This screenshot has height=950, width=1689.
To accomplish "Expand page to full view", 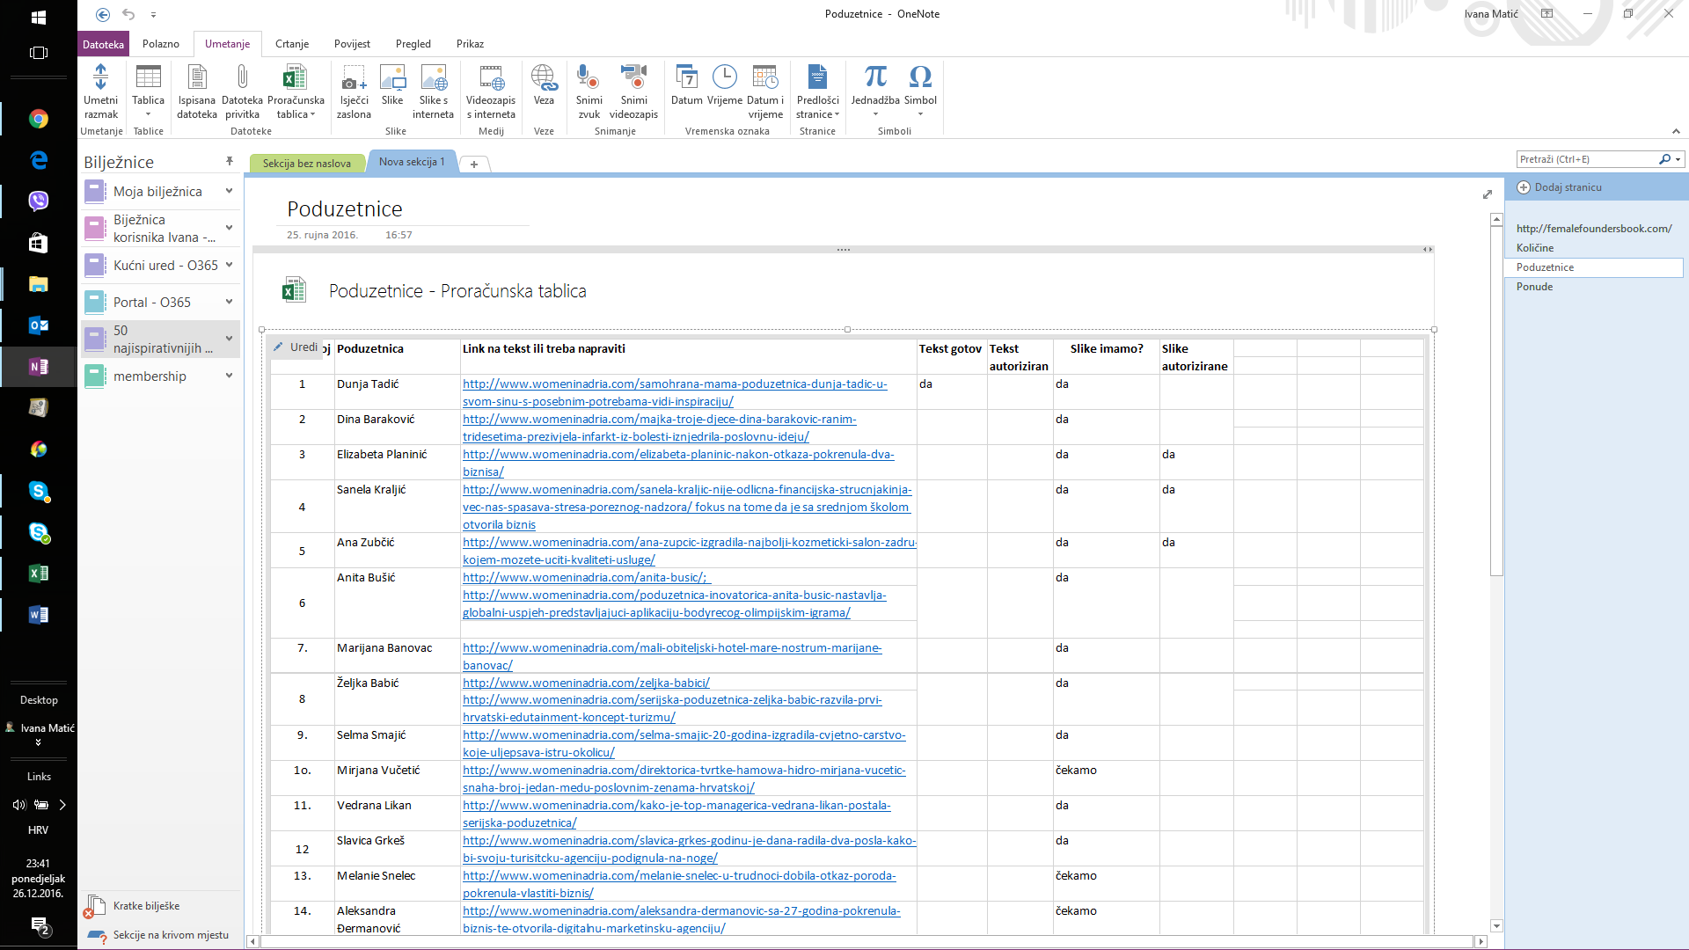I will (x=1488, y=194).
